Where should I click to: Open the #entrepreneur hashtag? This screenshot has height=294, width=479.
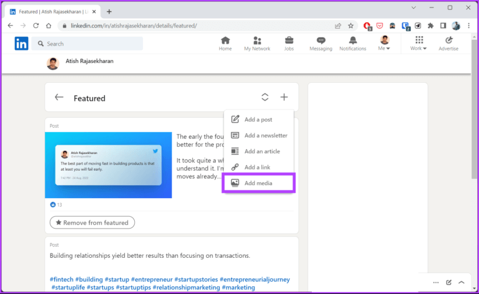point(152,279)
